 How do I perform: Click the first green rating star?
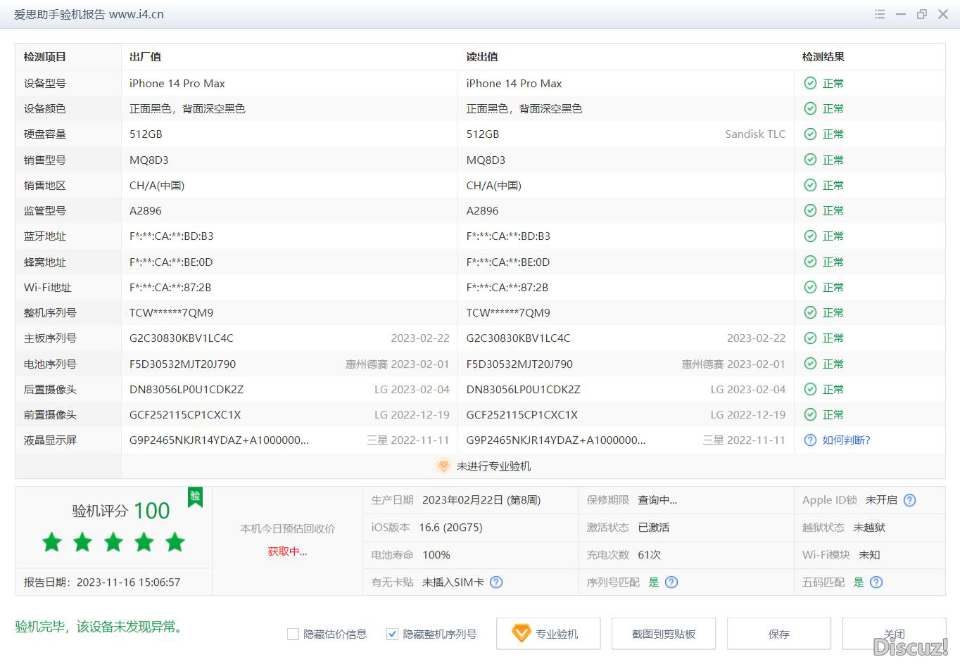(52, 542)
